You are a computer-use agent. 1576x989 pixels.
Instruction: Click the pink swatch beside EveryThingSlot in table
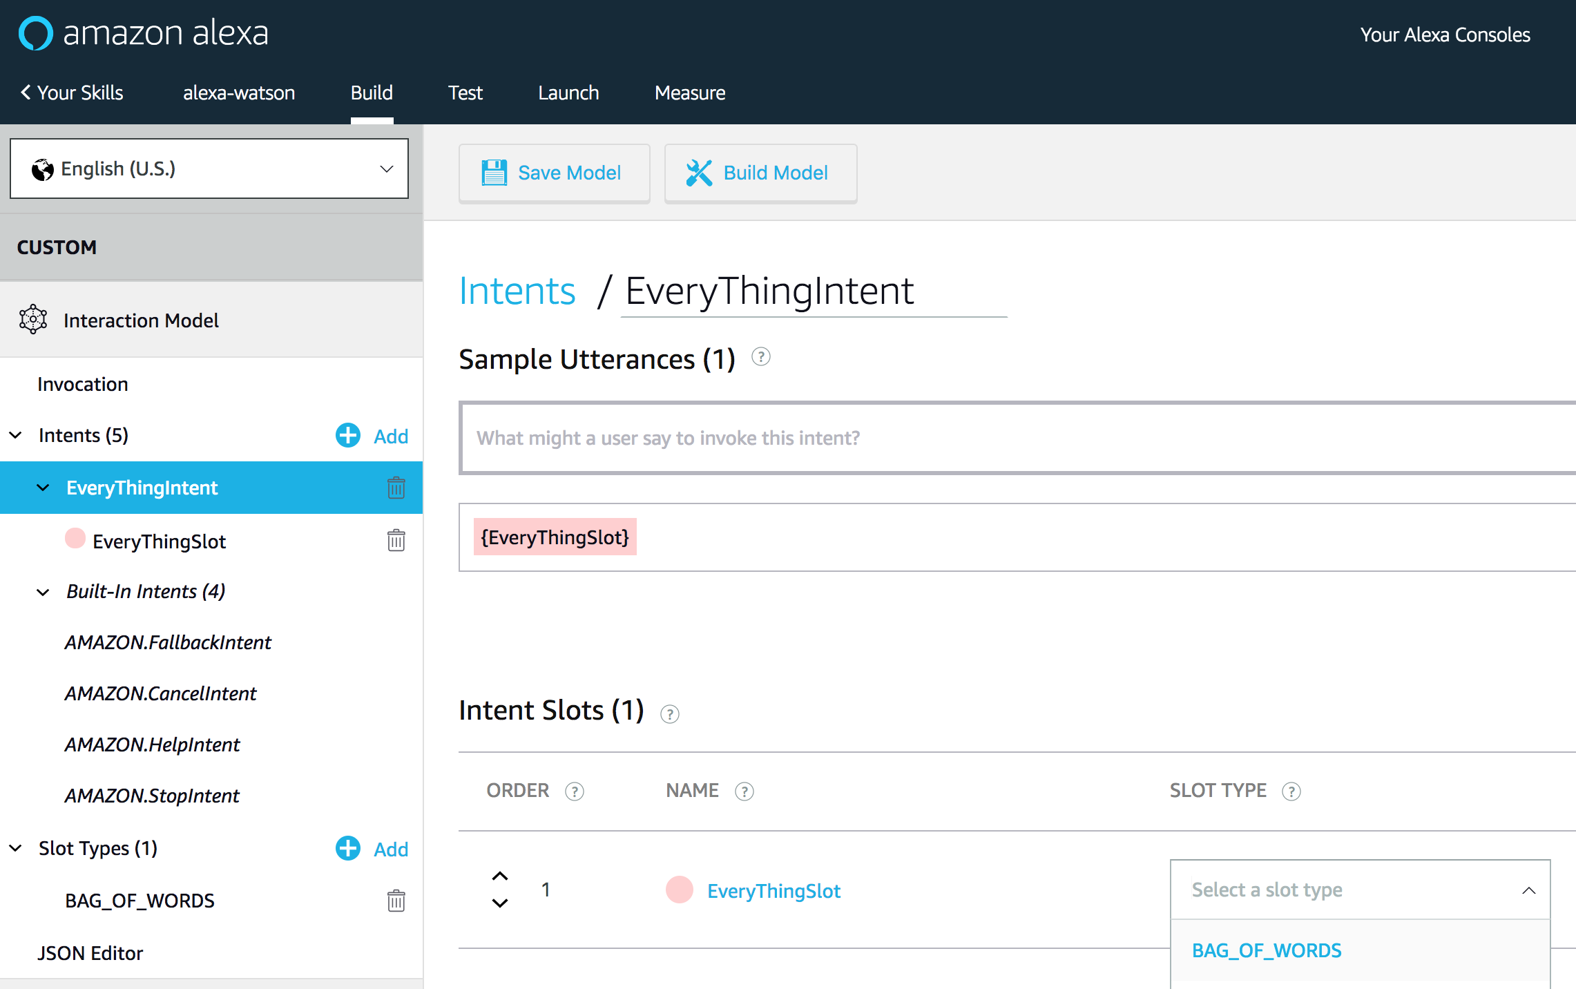point(679,890)
